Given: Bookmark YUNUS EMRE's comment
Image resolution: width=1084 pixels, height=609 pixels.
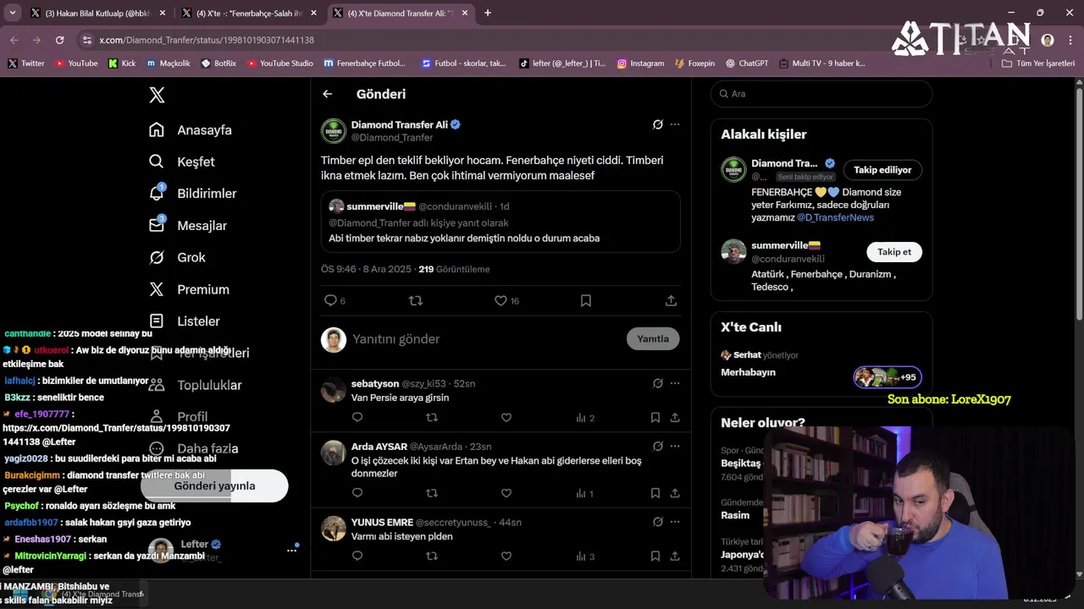Looking at the screenshot, I should pos(655,556).
